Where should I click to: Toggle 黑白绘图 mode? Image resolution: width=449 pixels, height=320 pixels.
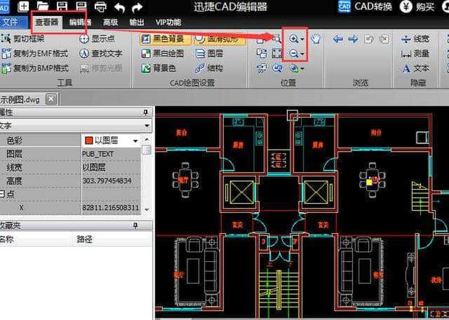click(163, 53)
